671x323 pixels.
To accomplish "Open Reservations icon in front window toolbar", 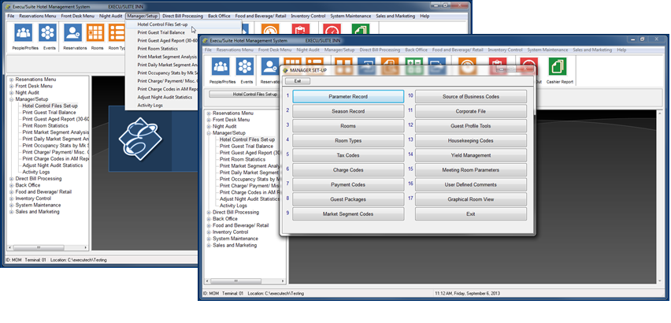I will pos(270,66).
